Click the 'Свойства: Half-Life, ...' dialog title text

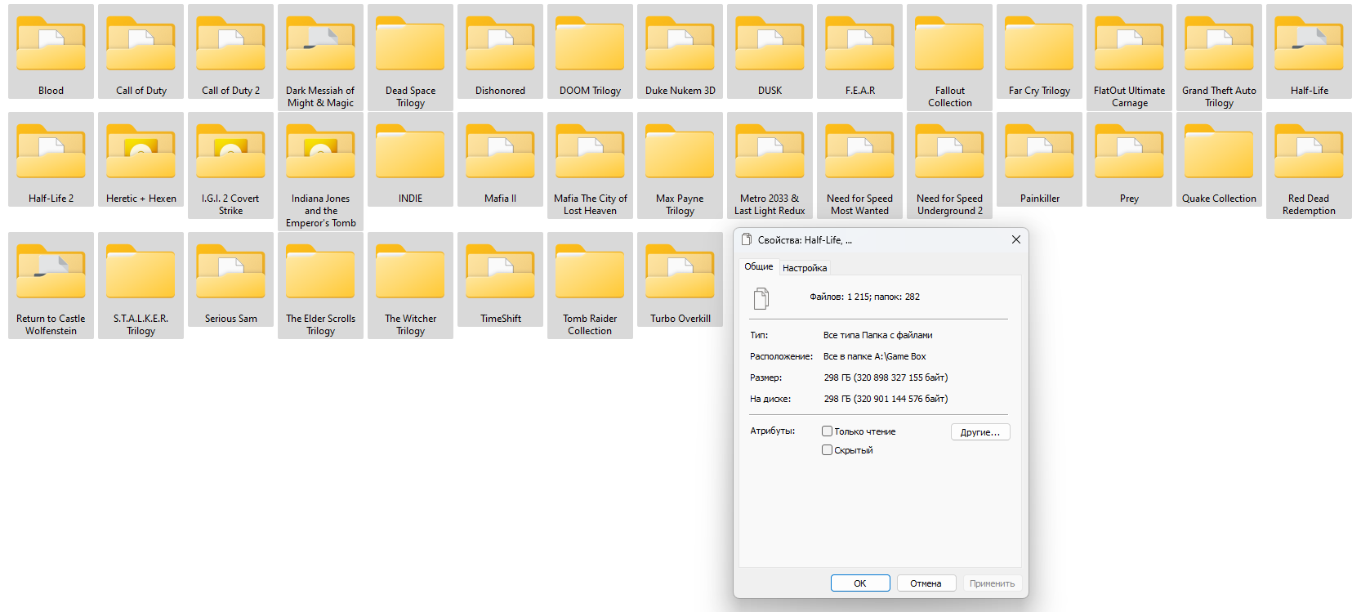805,240
